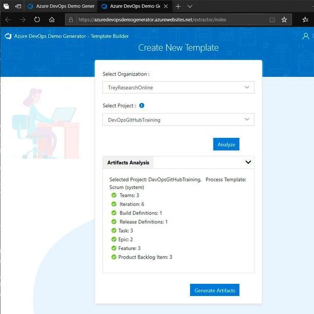
Task: Select the active Azure DevOps Demo tab
Action: 134,6
